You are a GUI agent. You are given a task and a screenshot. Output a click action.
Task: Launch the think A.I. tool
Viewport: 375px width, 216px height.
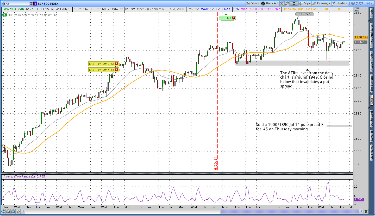click(x=270, y=3)
